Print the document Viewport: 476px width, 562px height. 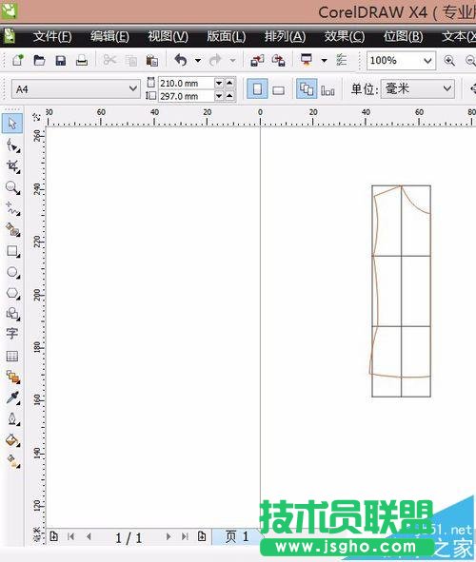click(x=82, y=60)
